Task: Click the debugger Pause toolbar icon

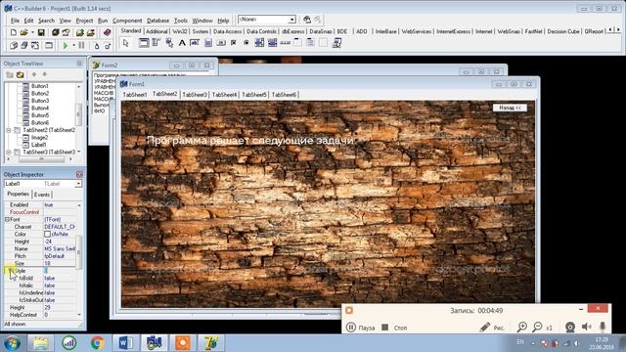Action: point(81,46)
